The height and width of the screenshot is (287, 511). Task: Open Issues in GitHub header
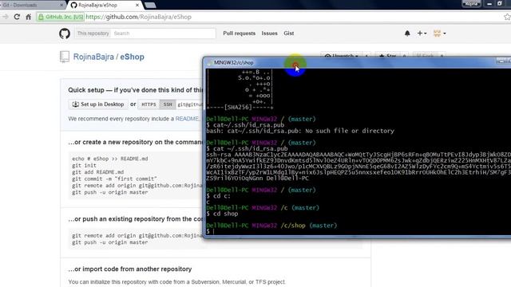tap(270, 33)
